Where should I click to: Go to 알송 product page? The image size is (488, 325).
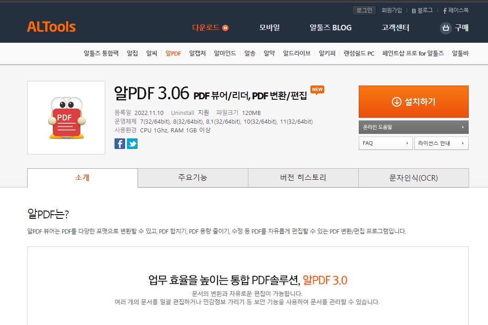click(x=250, y=53)
